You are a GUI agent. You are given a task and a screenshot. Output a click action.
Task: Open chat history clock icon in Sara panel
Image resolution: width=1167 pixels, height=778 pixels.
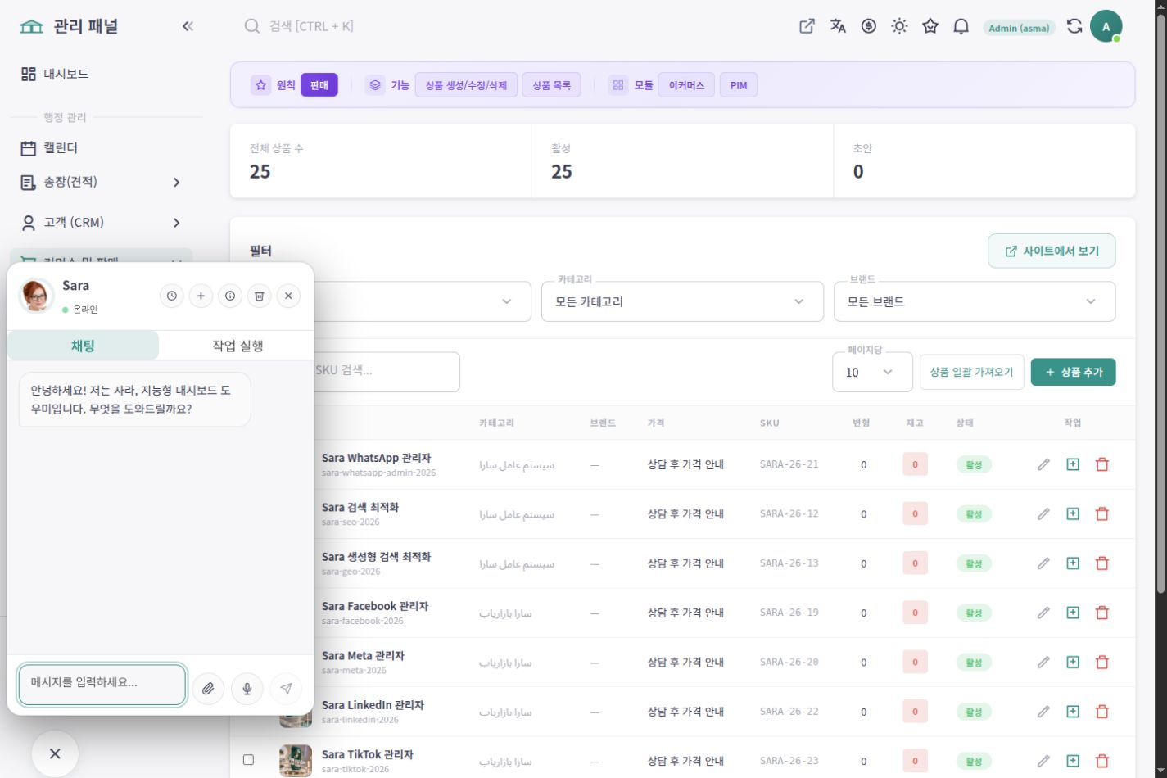tap(171, 296)
